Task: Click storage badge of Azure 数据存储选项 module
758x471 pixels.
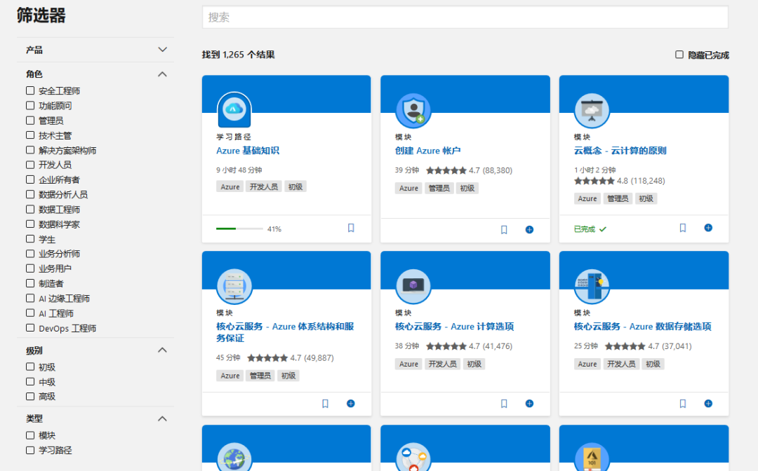Action: (x=592, y=286)
